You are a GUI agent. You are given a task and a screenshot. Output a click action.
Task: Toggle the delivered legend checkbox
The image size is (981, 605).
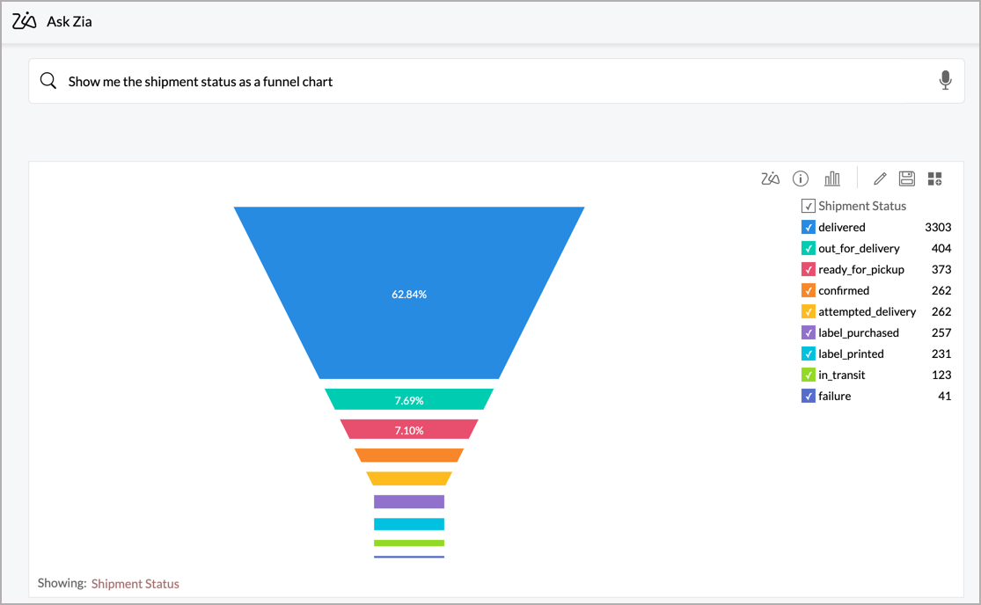tap(809, 227)
